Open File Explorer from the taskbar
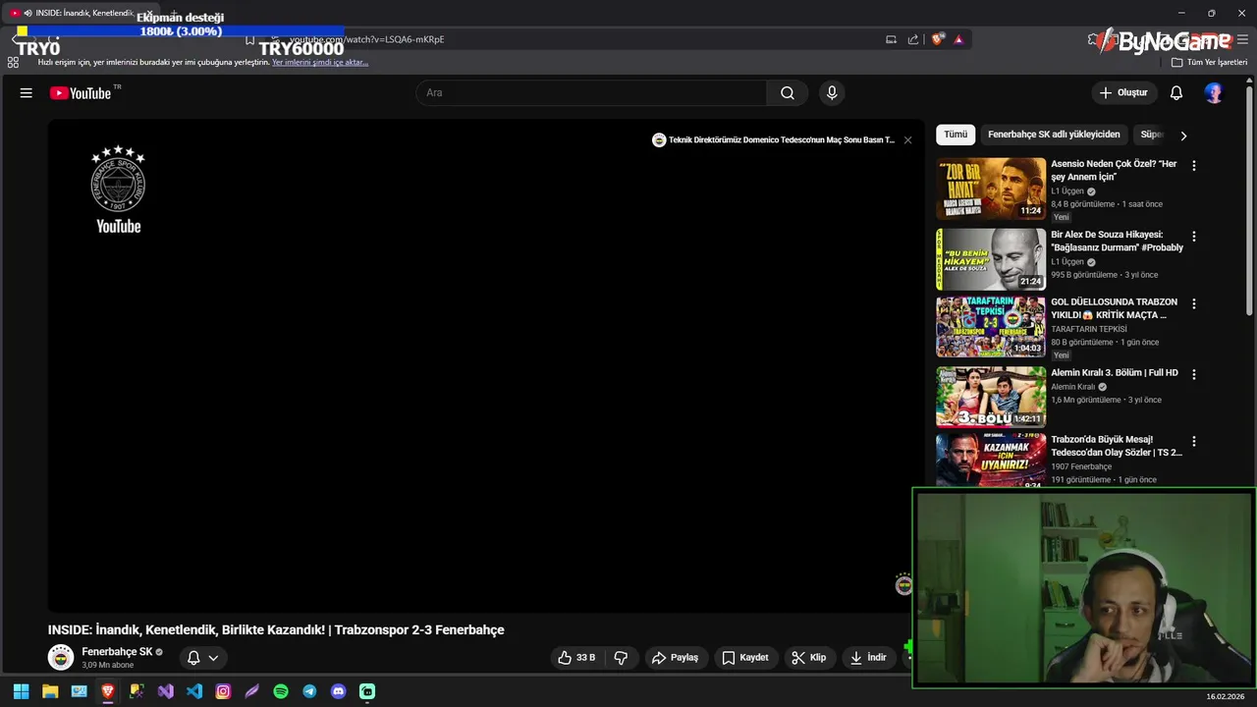Screen dimensions: 1257x707 50,691
